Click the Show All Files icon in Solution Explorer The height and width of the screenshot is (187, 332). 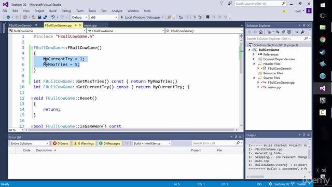(289, 32)
